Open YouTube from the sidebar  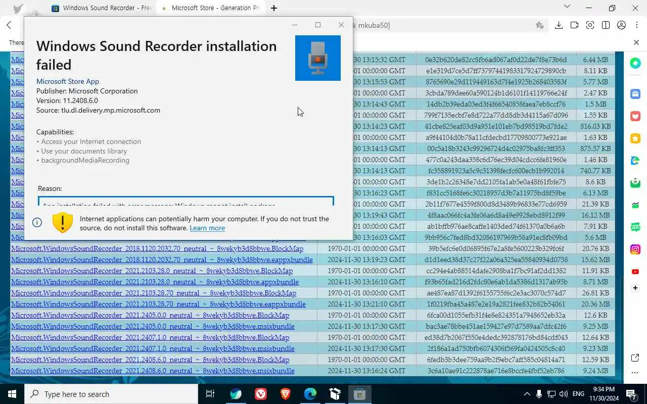tap(635, 272)
